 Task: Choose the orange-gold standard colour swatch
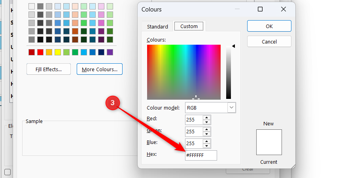[x=49, y=52]
